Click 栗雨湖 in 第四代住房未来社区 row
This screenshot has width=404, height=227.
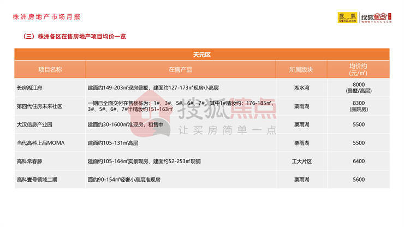pyautogui.click(x=301, y=106)
